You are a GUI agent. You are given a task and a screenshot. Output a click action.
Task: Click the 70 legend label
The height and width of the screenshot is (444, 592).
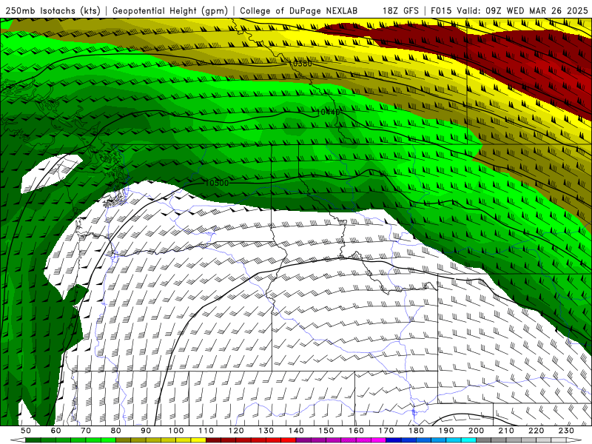click(x=86, y=431)
